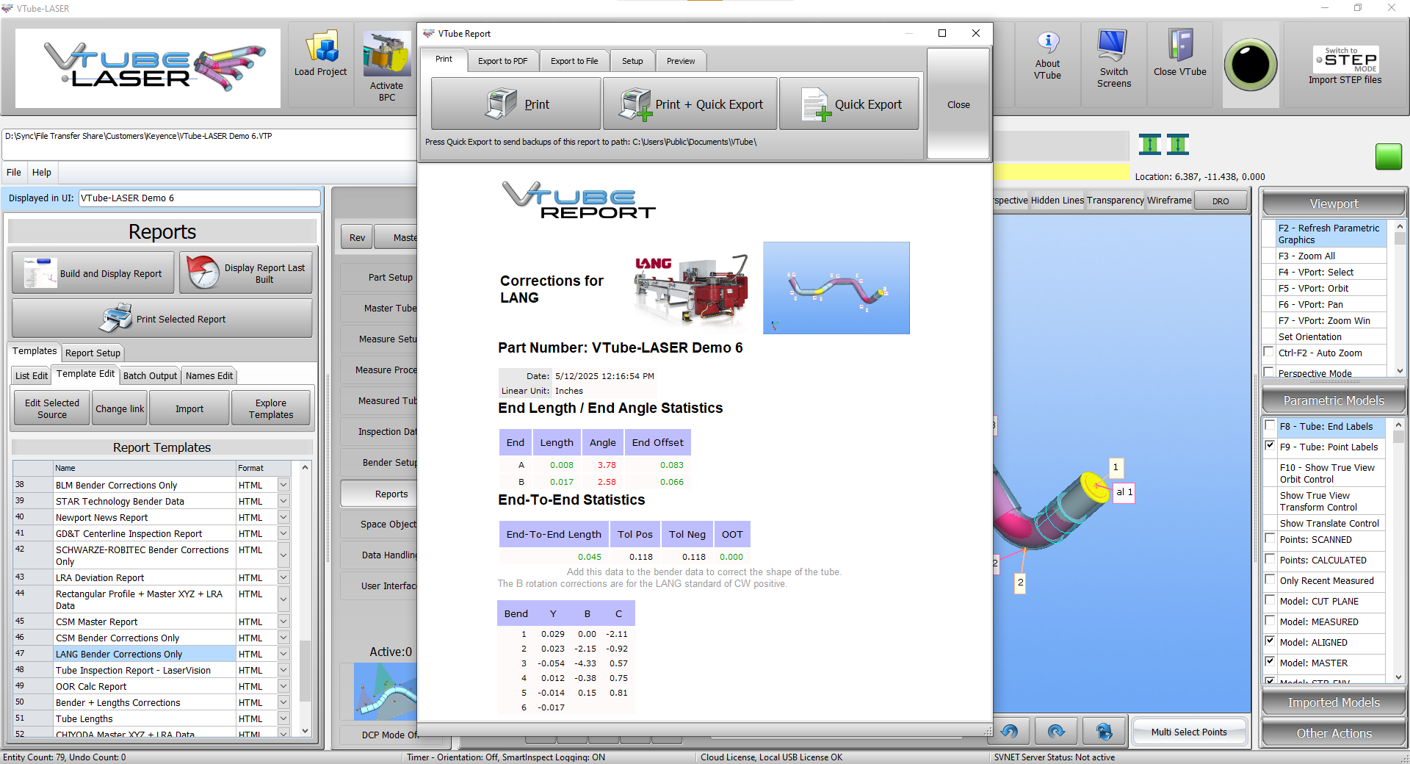Click the Load Project icon
This screenshot has height=764, width=1410.
pos(322,47)
